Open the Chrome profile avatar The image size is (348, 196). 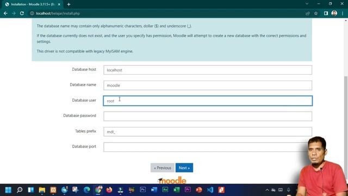[334, 13]
